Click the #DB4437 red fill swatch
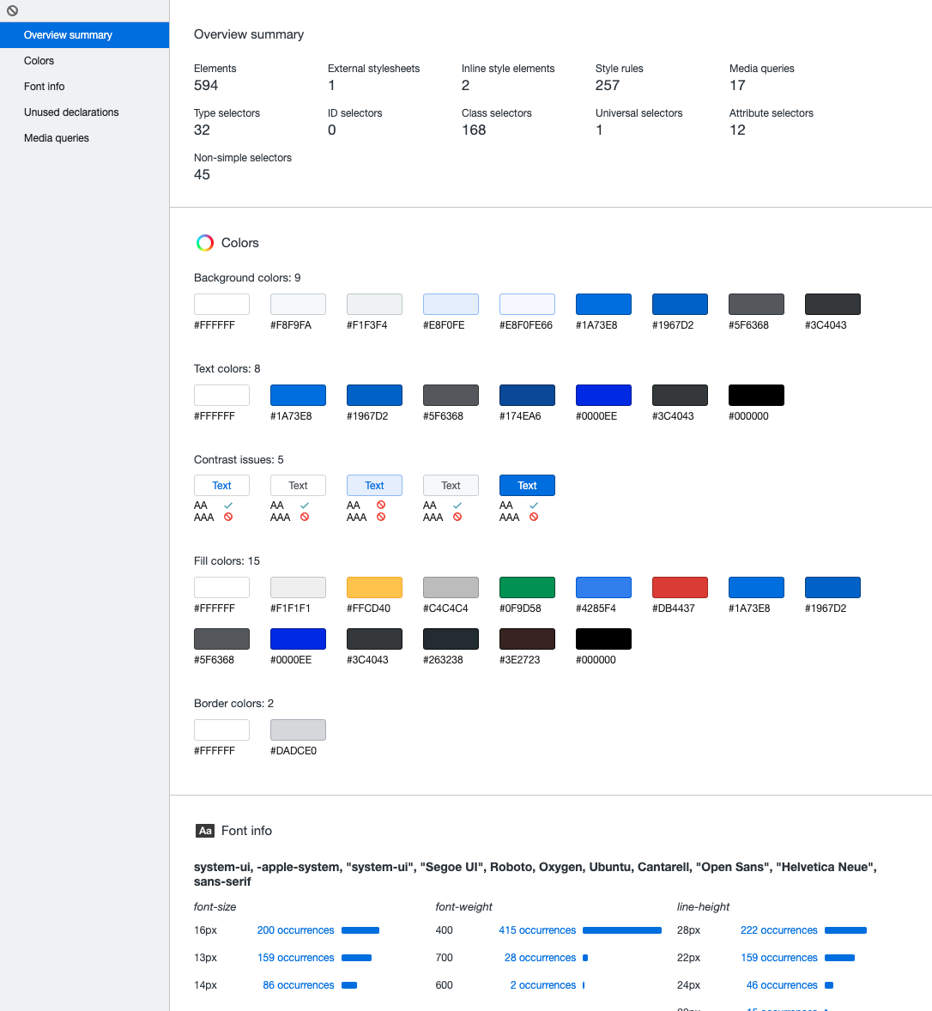 point(680,587)
